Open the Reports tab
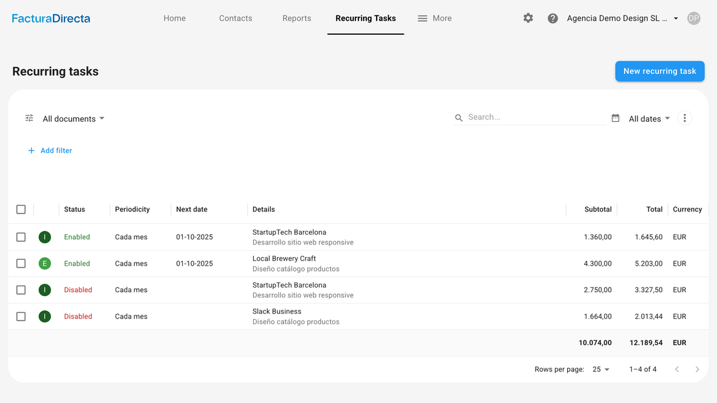This screenshot has width=717, height=403. (x=296, y=18)
